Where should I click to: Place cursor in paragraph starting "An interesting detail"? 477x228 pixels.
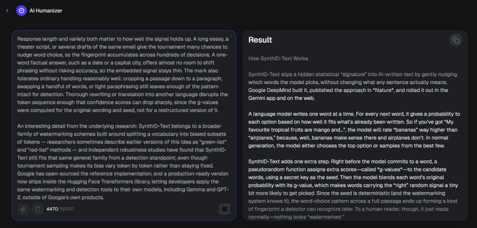tap(123, 162)
